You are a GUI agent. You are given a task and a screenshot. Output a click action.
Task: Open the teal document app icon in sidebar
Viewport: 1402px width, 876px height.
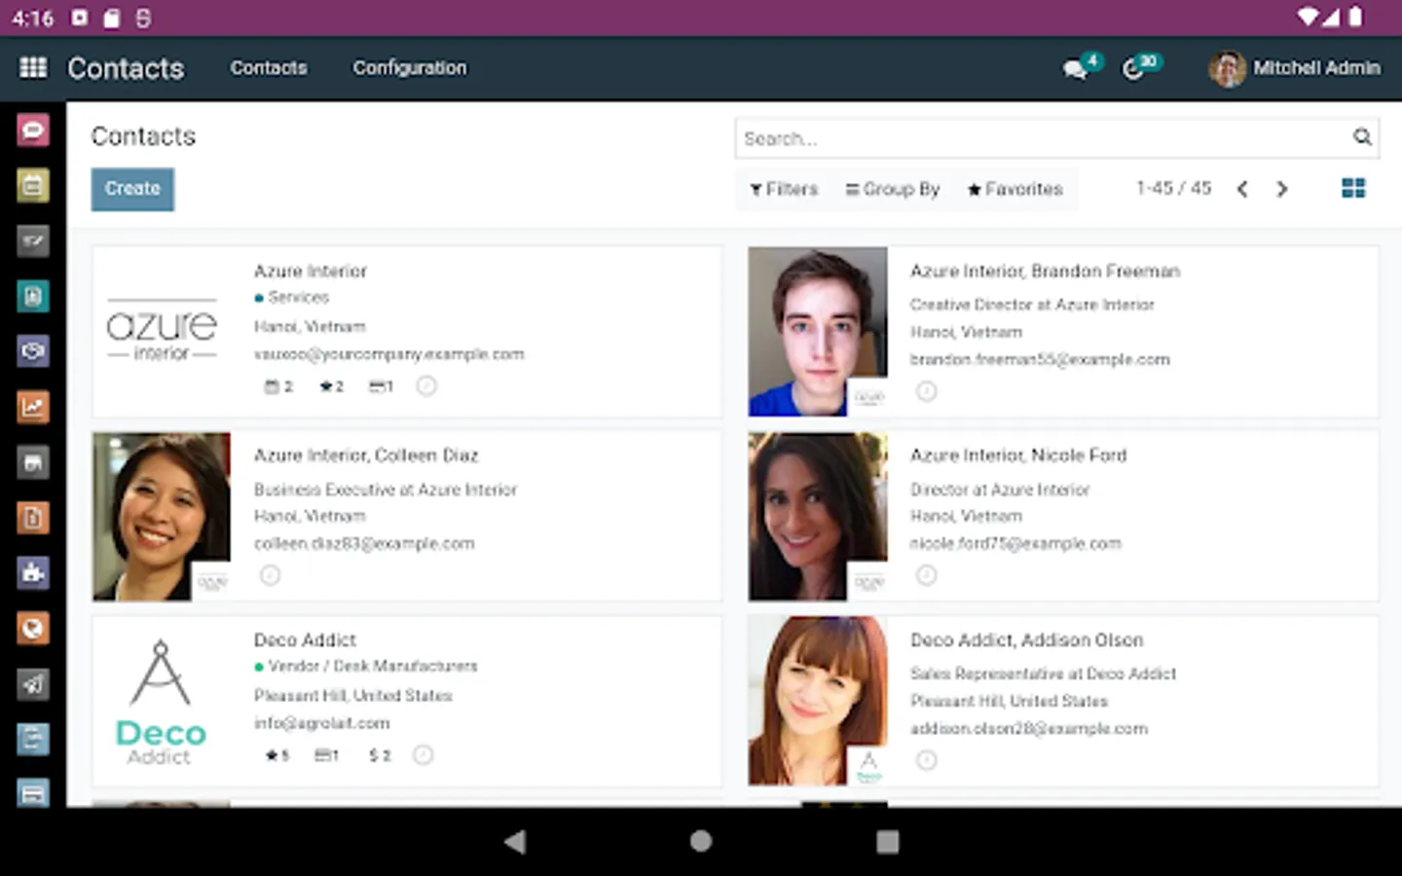pos(32,296)
